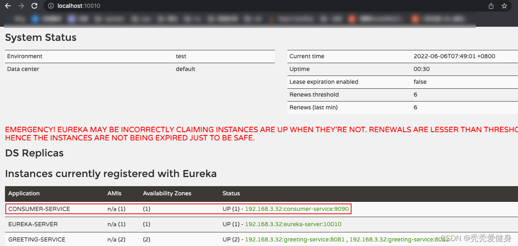Open greeting-service:8081 instance link

295,239
